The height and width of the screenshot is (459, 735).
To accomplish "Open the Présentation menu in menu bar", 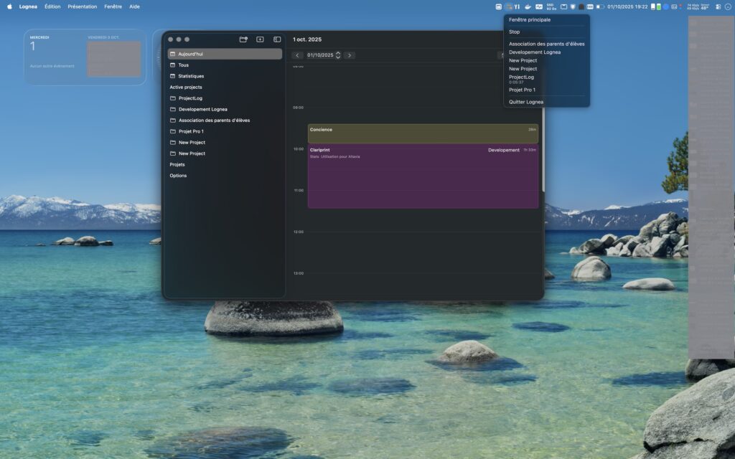I will pos(82,6).
